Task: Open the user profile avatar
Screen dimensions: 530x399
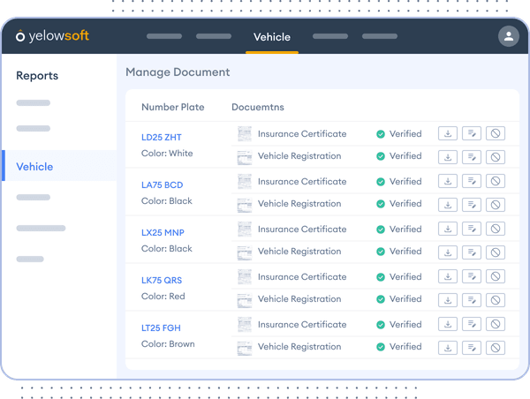Action: coord(508,36)
